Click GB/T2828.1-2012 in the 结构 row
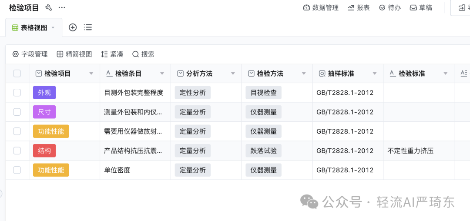 [345, 151]
